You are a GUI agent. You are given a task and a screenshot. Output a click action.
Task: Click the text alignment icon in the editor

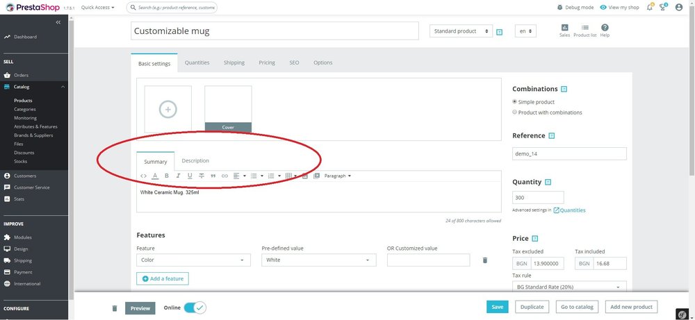coord(236,176)
